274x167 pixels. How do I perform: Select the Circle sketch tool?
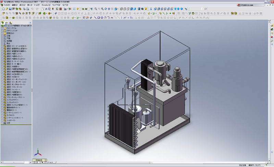(x=102, y=17)
